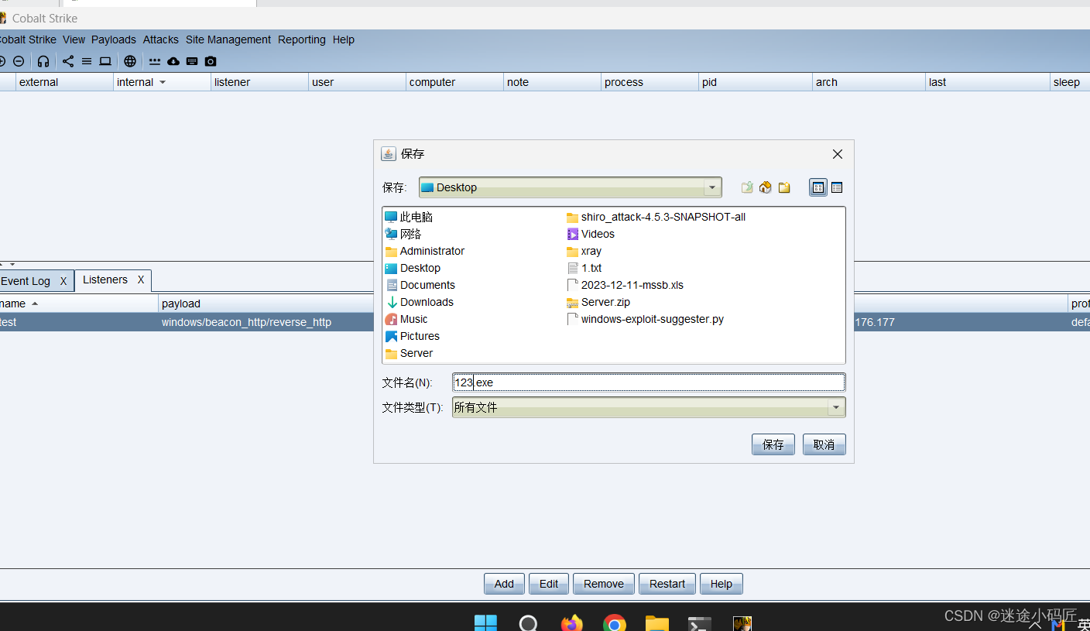This screenshot has height=631, width=1090.
Task: Open the View menu
Action: click(x=74, y=39)
